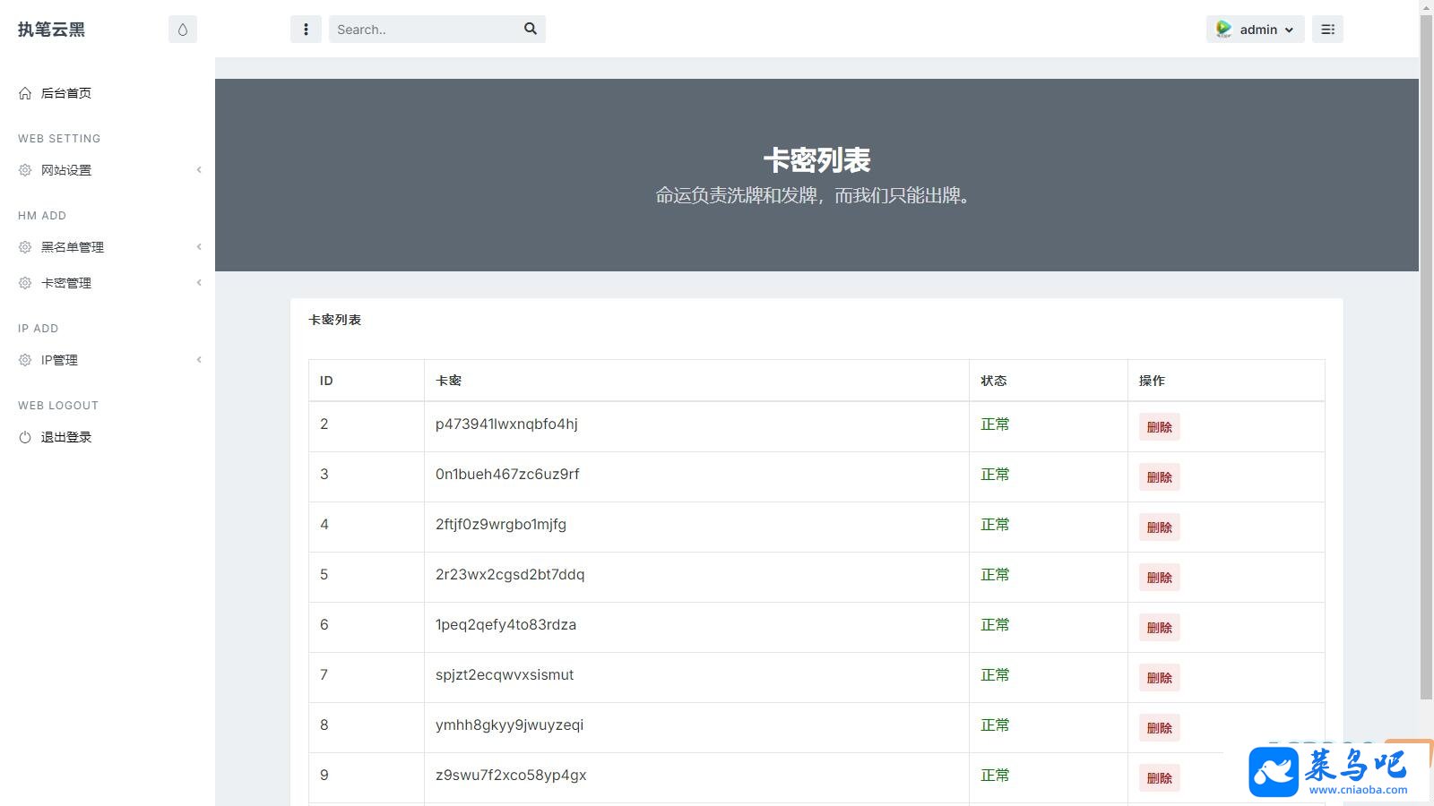This screenshot has width=1434, height=806.
Task: Click the 执笔云黑 site logo
Action: pos(51,30)
